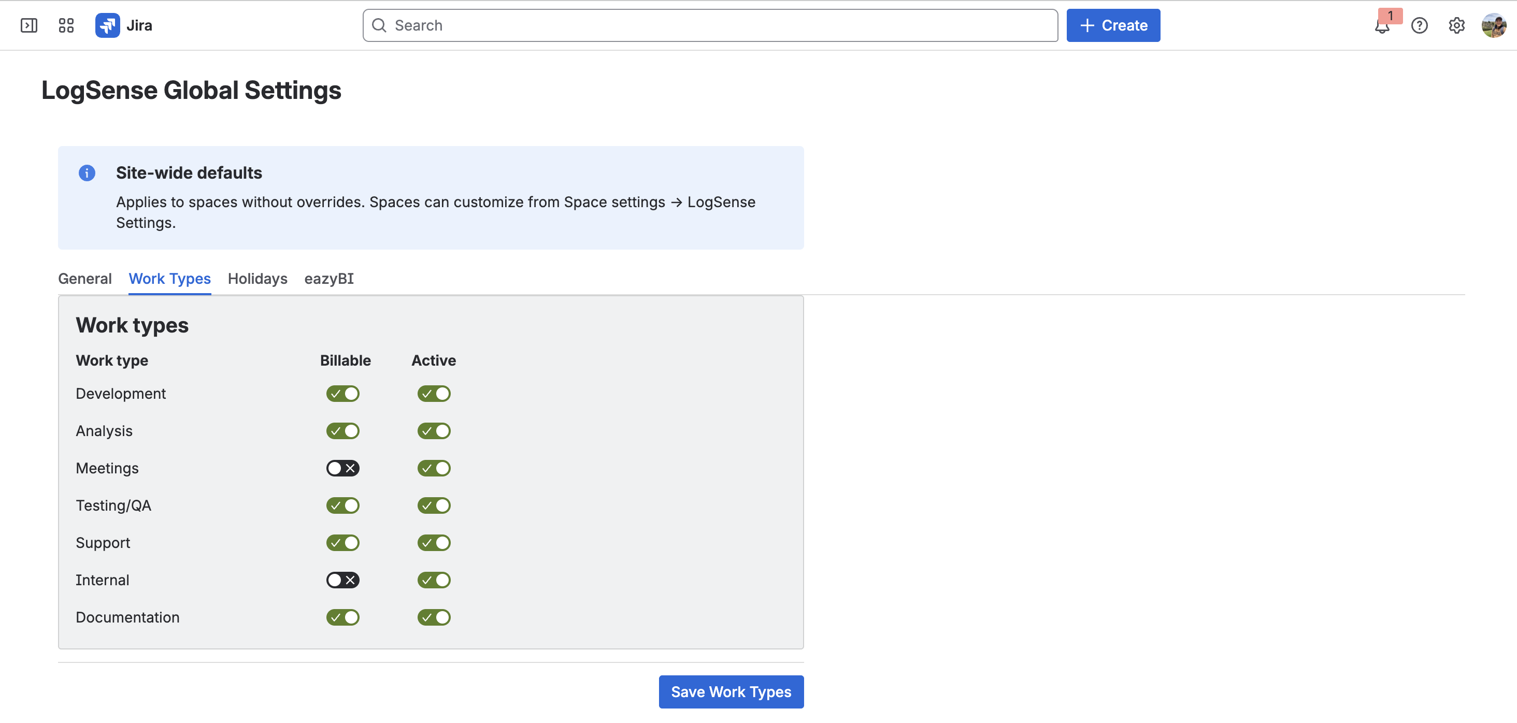This screenshot has height=723, width=1517.
Task: Open the app switcher grid icon
Action: coord(66,25)
